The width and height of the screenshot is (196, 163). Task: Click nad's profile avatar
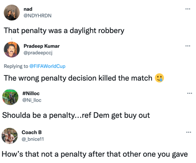click(x=12, y=12)
